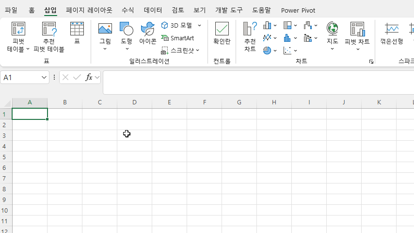Click the formula bar confirm checkmark
Viewport: 414px width, 233px height.
coord(77,77)
